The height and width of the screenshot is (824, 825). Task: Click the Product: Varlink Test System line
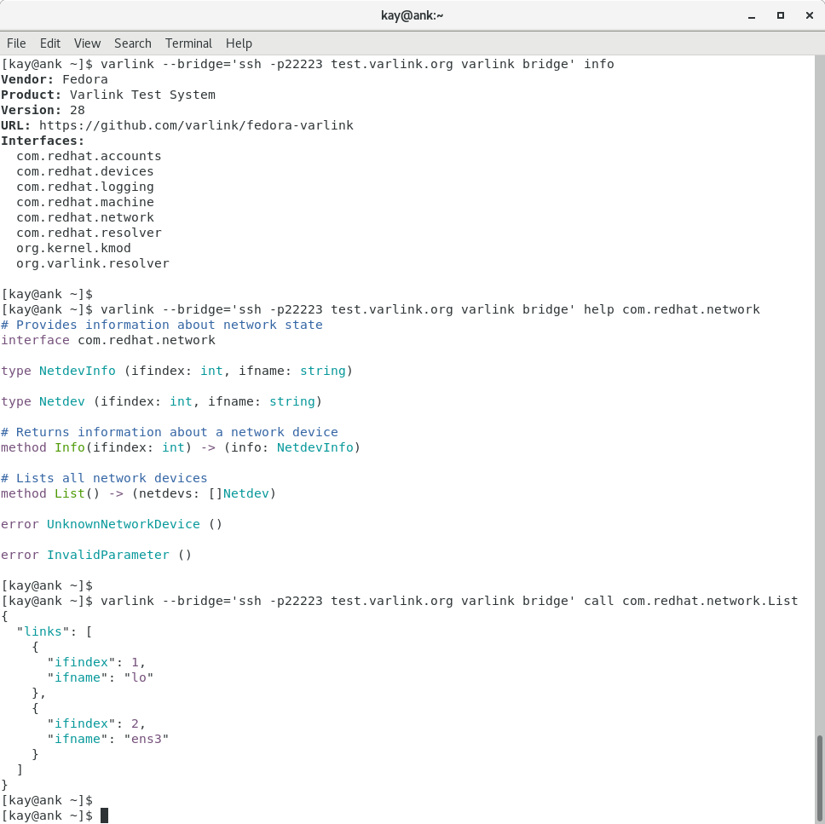coord(108,95)
